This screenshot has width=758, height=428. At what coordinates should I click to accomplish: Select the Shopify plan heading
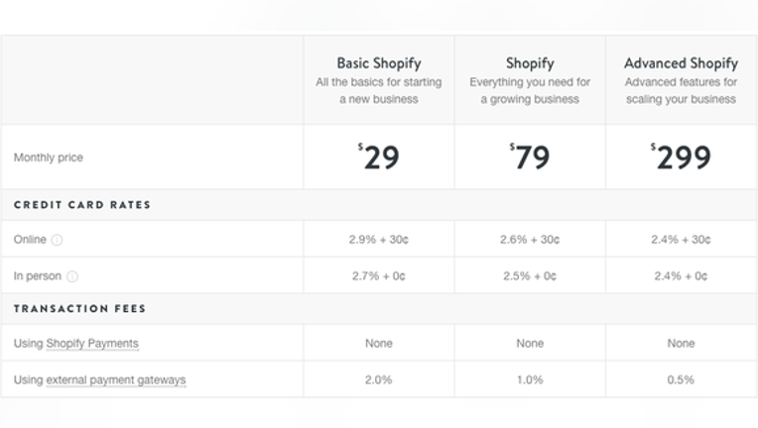tap(530, 63)
